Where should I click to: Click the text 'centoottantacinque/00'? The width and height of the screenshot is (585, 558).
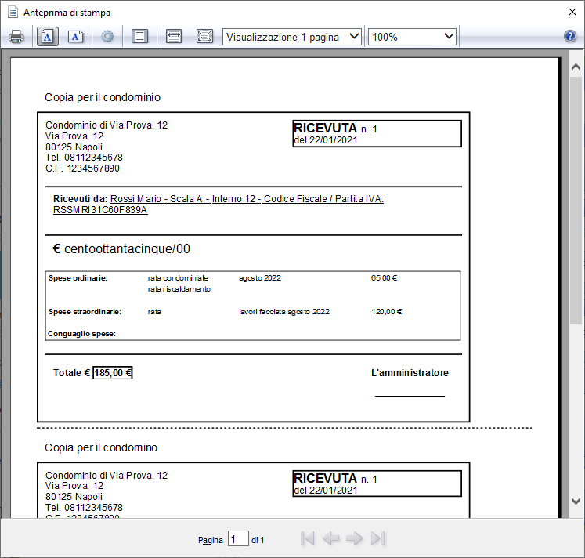pos(127,248)
